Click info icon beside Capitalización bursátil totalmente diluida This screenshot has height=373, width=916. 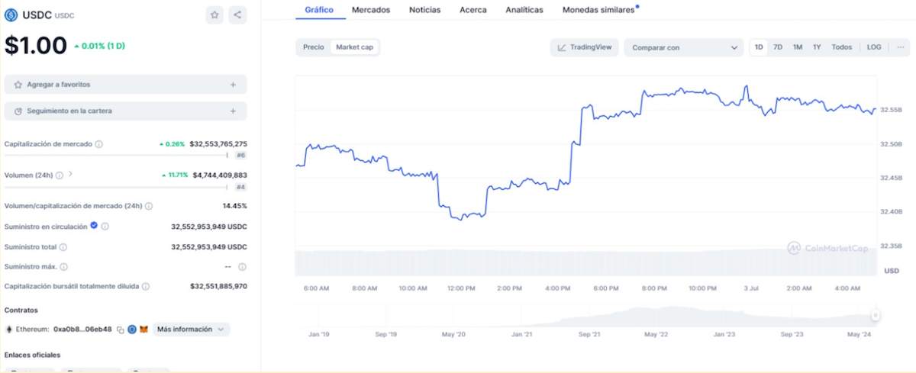146,287
